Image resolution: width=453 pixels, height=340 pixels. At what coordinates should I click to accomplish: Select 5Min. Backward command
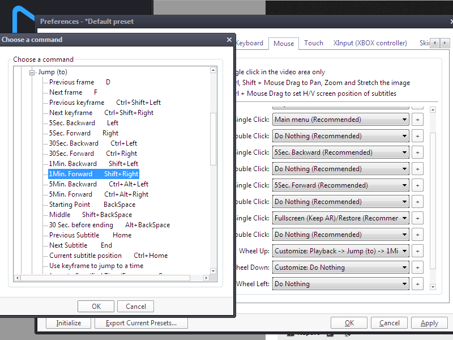[99, 184]
